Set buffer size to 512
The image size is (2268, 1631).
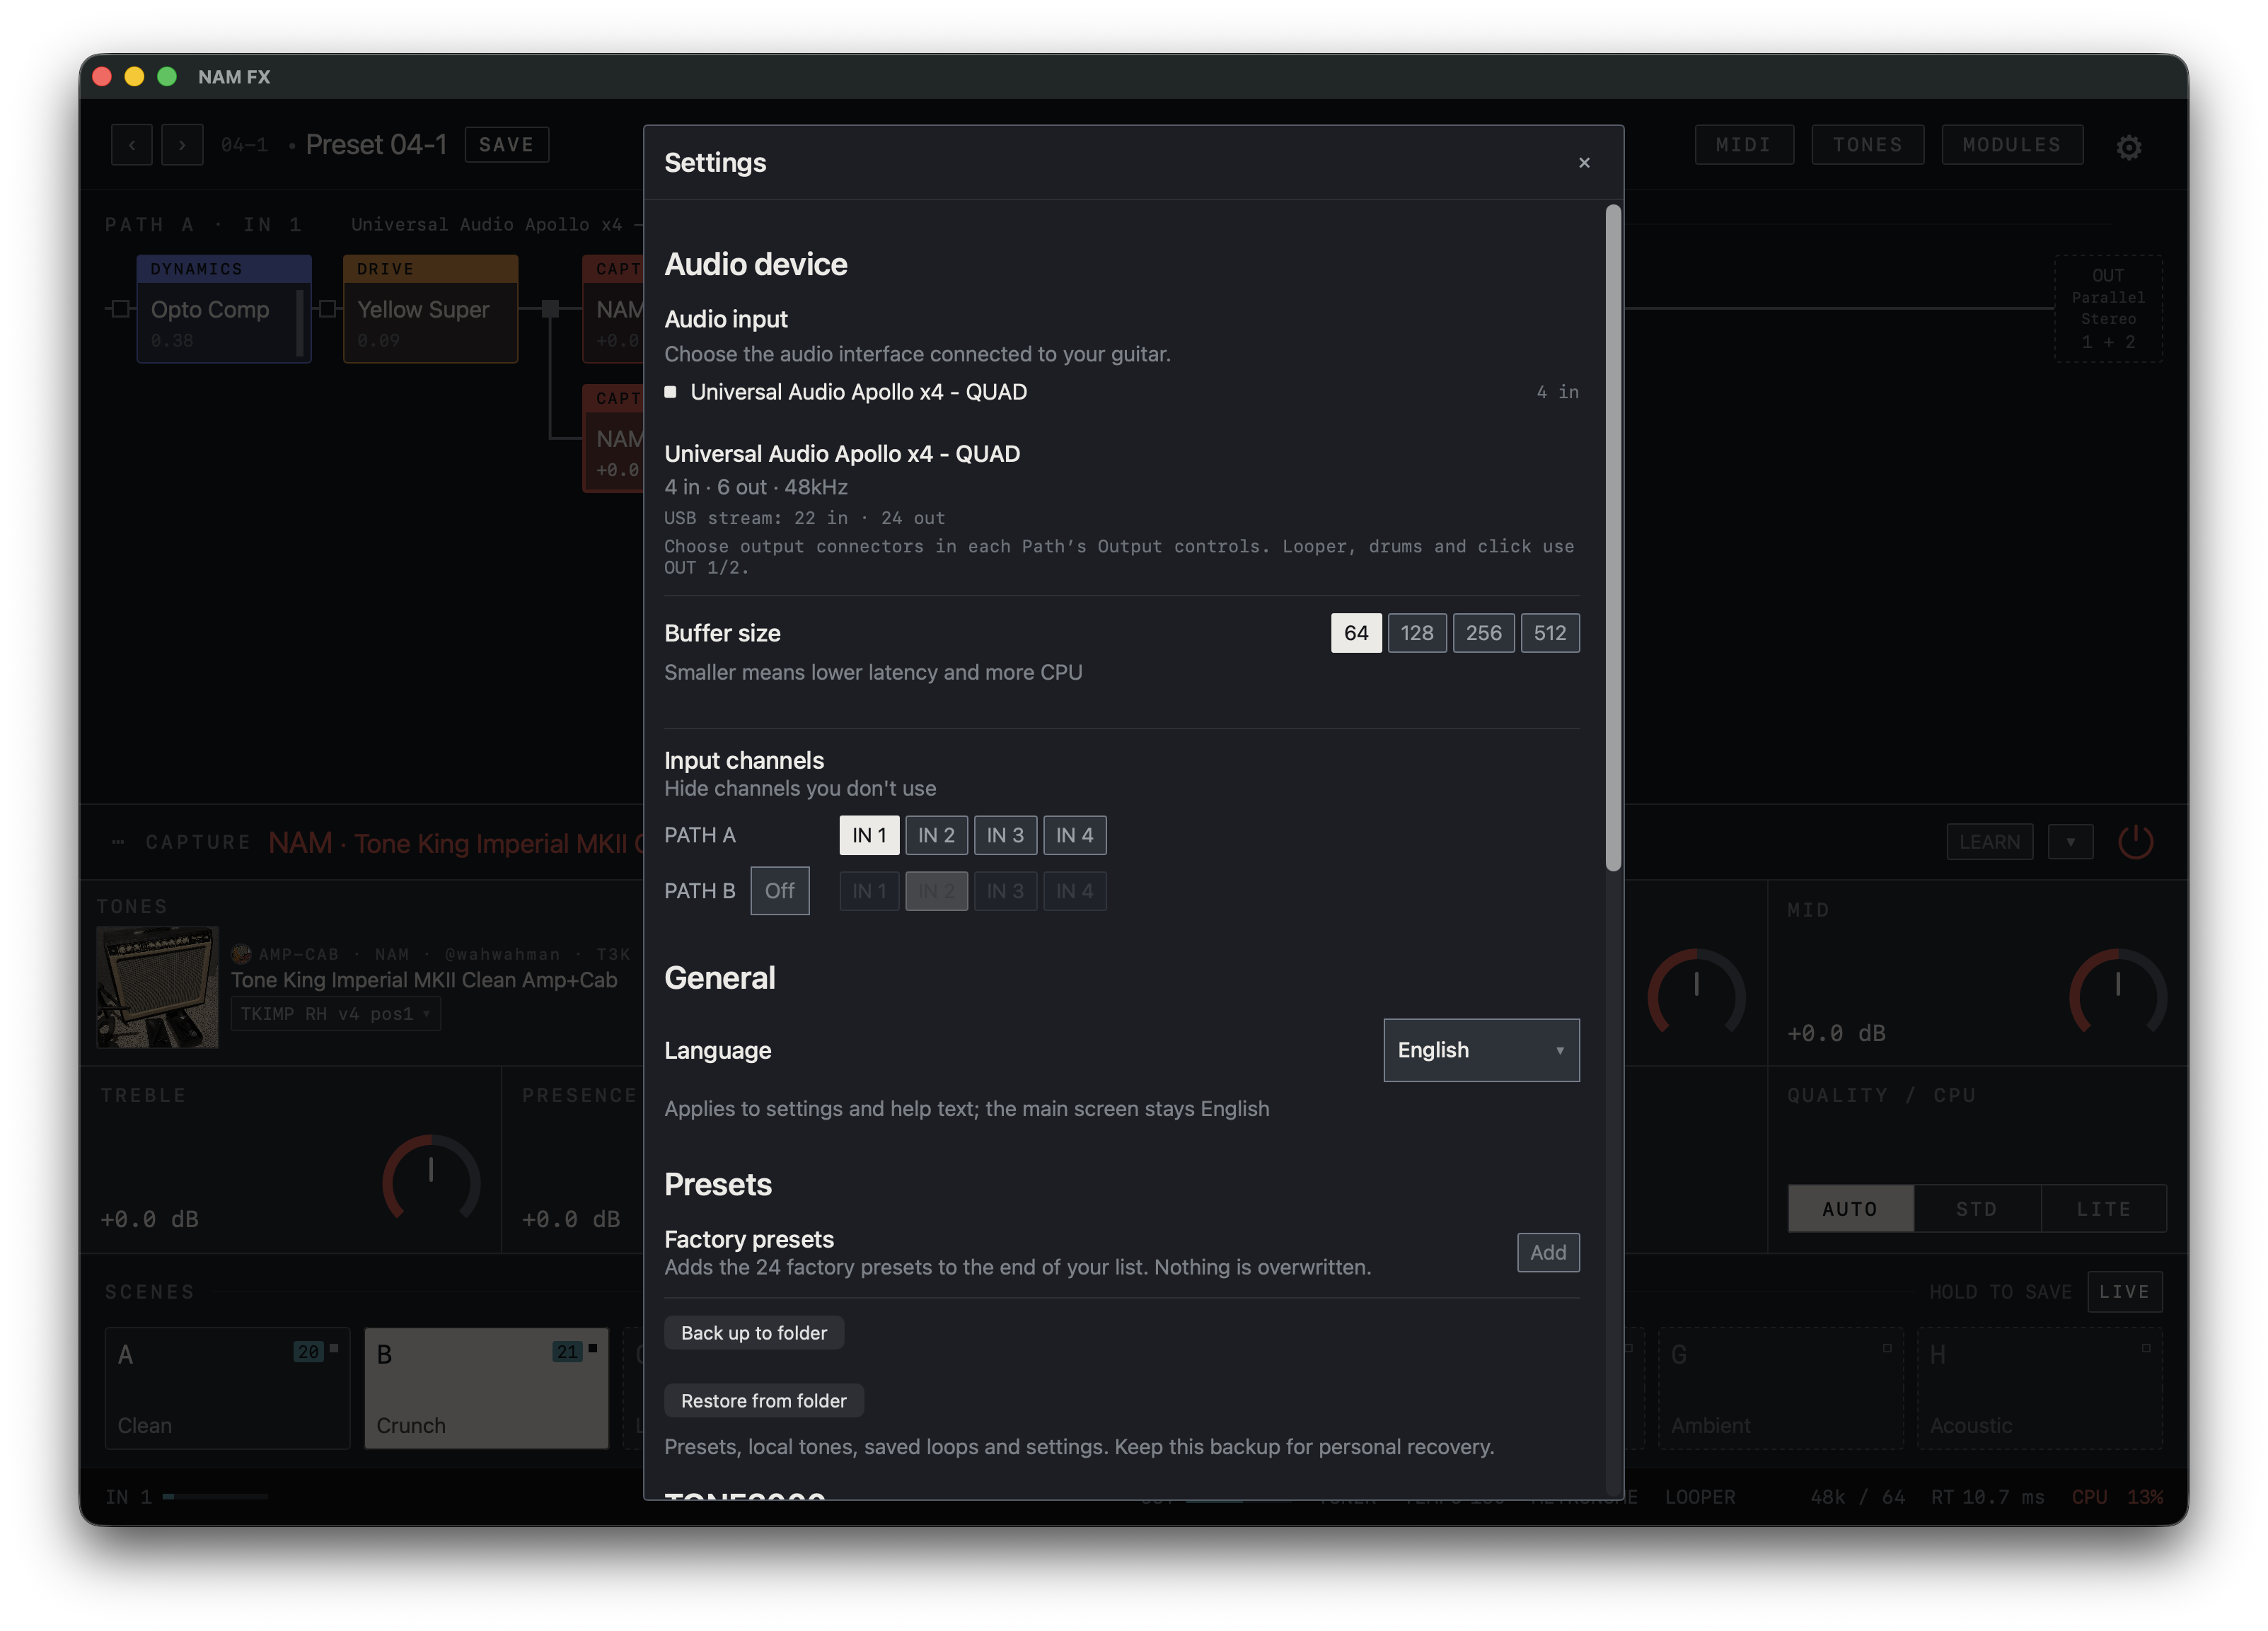(1549, 633)
